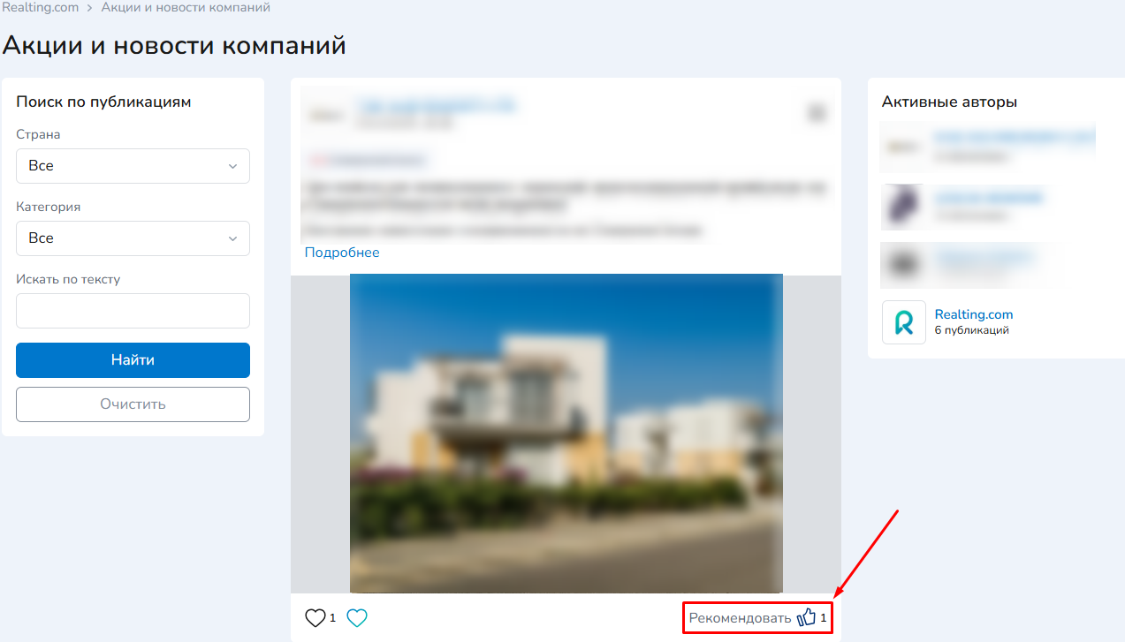Click the Realting.com author logo
This screenshot has height=642, width=1125.
[904, 322]
